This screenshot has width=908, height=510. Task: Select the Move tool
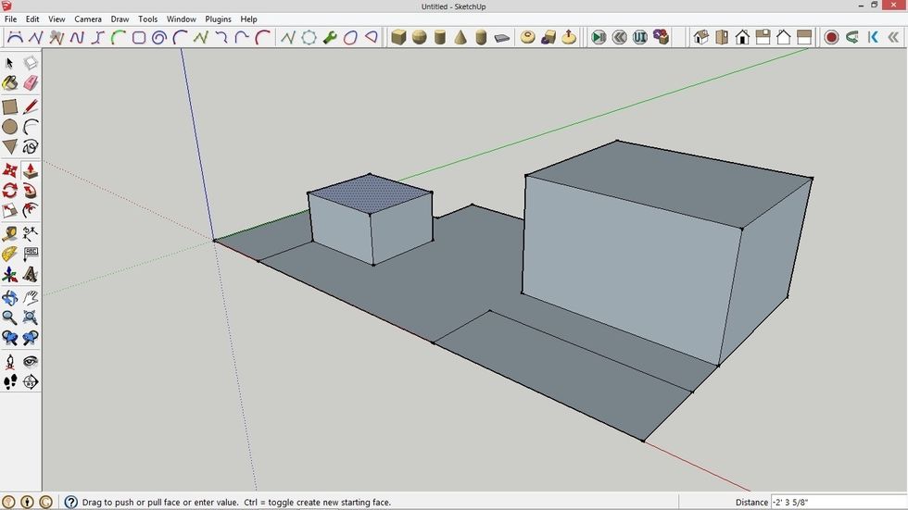pyautogui.click(x=10, y=171)
